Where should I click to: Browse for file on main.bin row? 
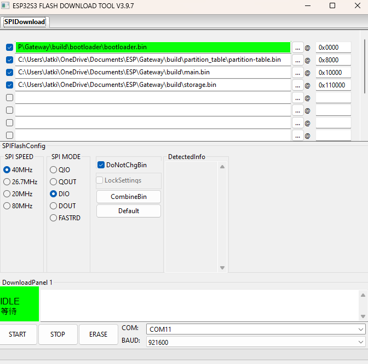point(297,73)
